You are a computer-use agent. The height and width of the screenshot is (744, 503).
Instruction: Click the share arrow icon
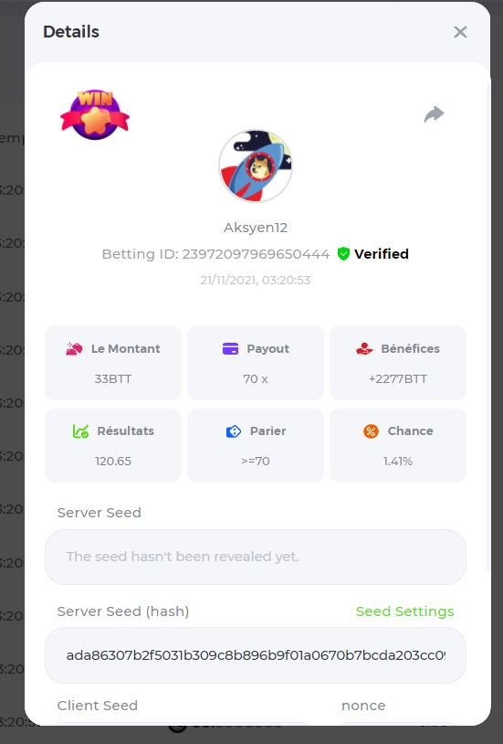pos(434,114)
